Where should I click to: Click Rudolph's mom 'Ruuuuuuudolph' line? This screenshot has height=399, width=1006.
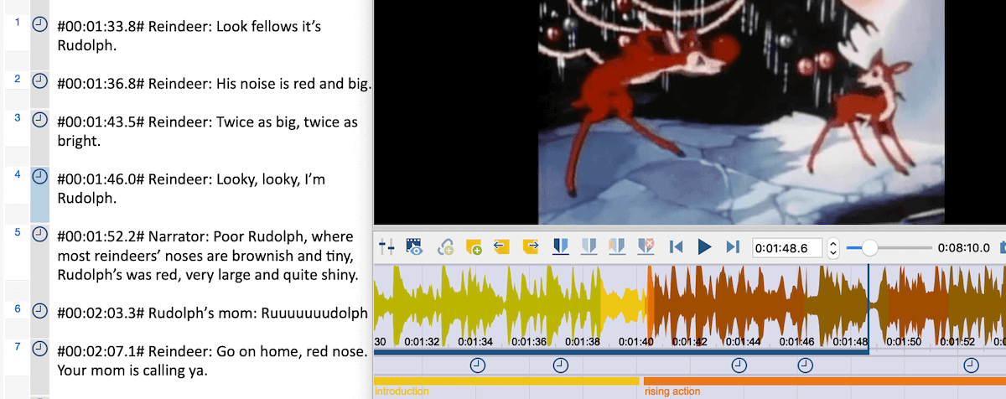pyautogui.click(x=212, y=313)
